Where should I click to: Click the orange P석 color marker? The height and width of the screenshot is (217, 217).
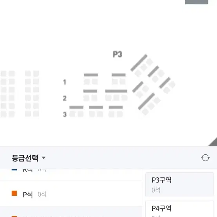tap(14, 193)
